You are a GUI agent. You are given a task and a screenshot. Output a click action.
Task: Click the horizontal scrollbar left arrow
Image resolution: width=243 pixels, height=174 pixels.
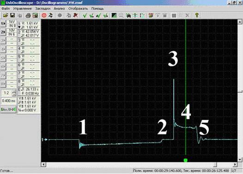point(44,164)
